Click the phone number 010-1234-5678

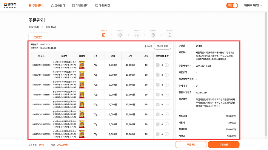(x=204, y=66)
